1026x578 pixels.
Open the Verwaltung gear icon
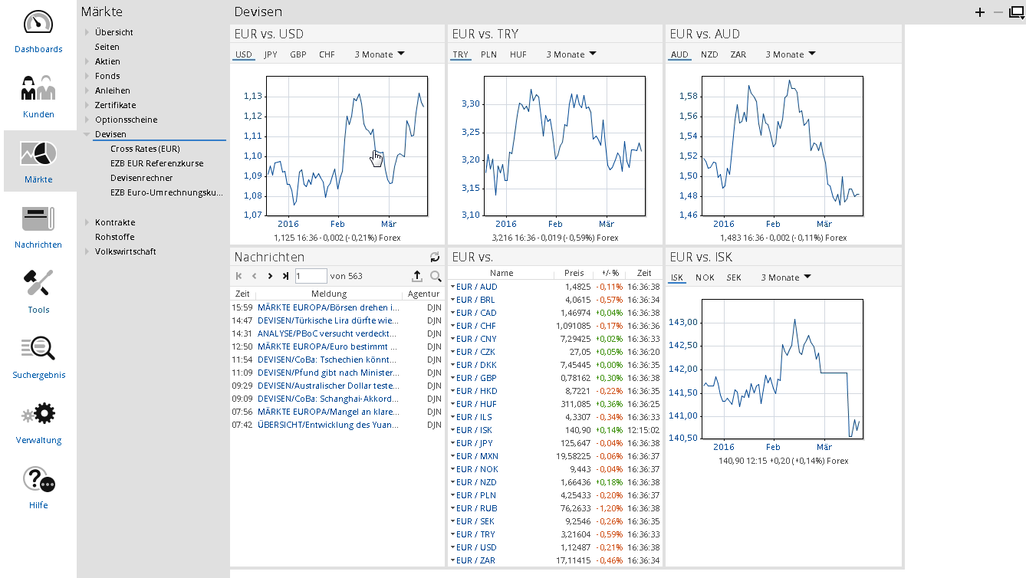click(x=38, y=415)
